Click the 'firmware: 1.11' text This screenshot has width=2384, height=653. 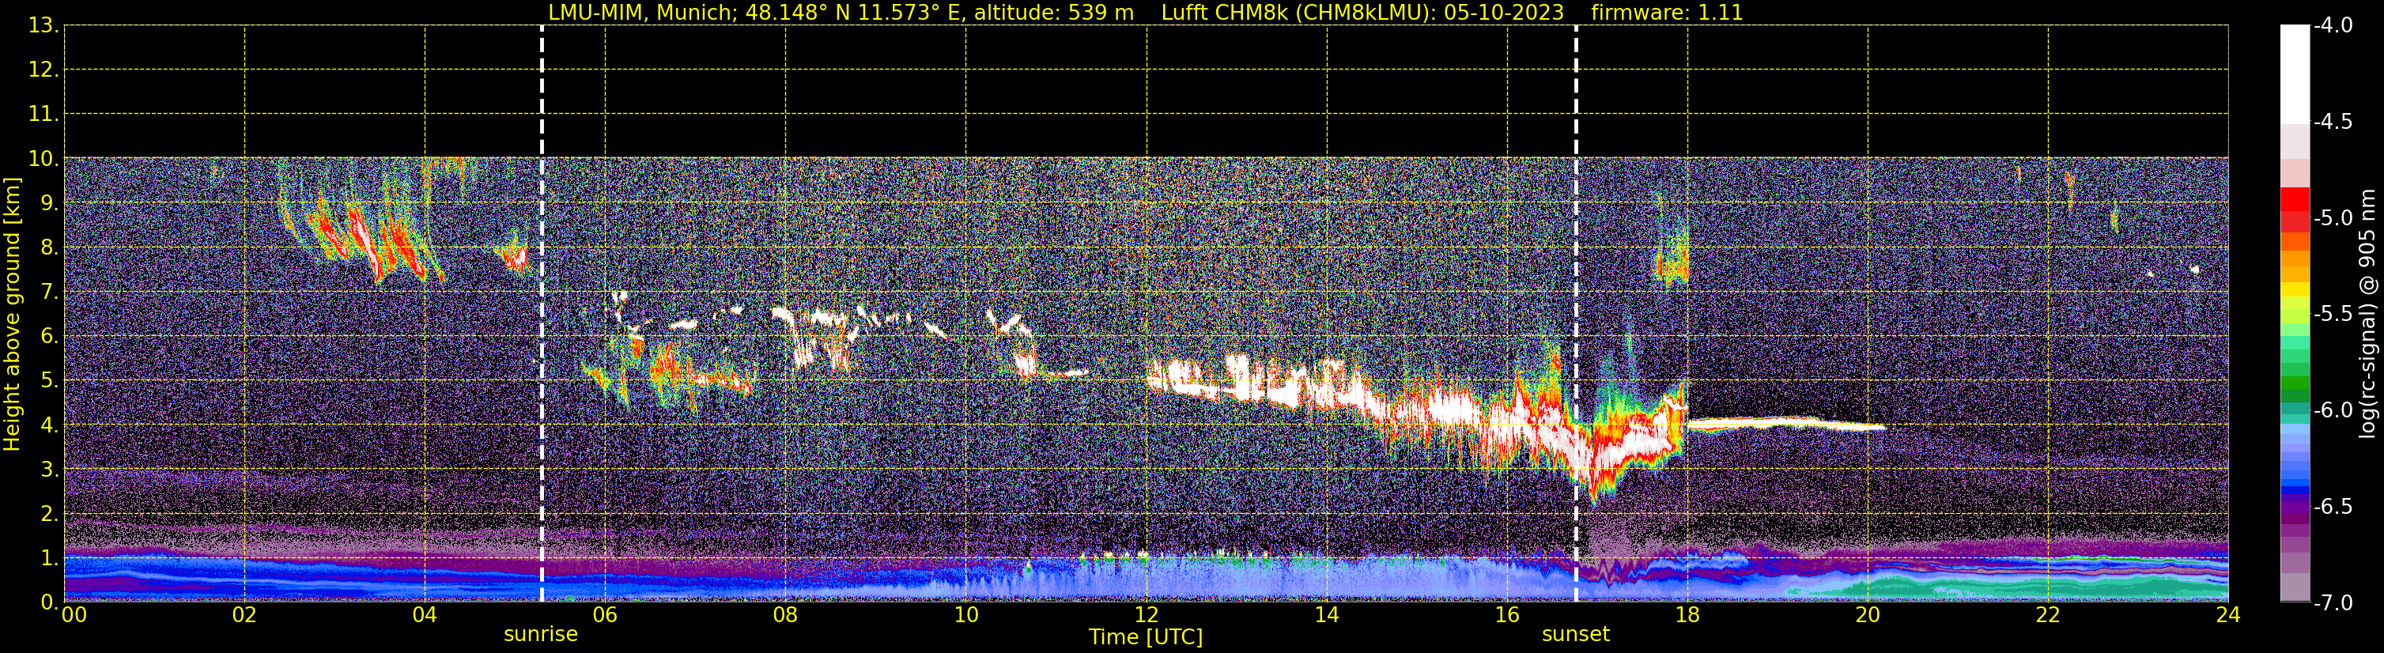point(1667,13)
